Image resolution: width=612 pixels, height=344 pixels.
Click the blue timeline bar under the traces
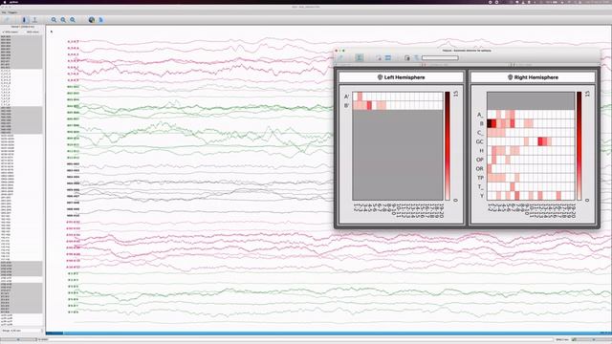point(329,333)
